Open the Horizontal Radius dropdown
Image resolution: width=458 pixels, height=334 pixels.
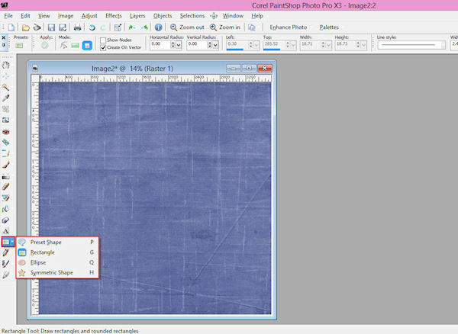click(x=179, y=45)
